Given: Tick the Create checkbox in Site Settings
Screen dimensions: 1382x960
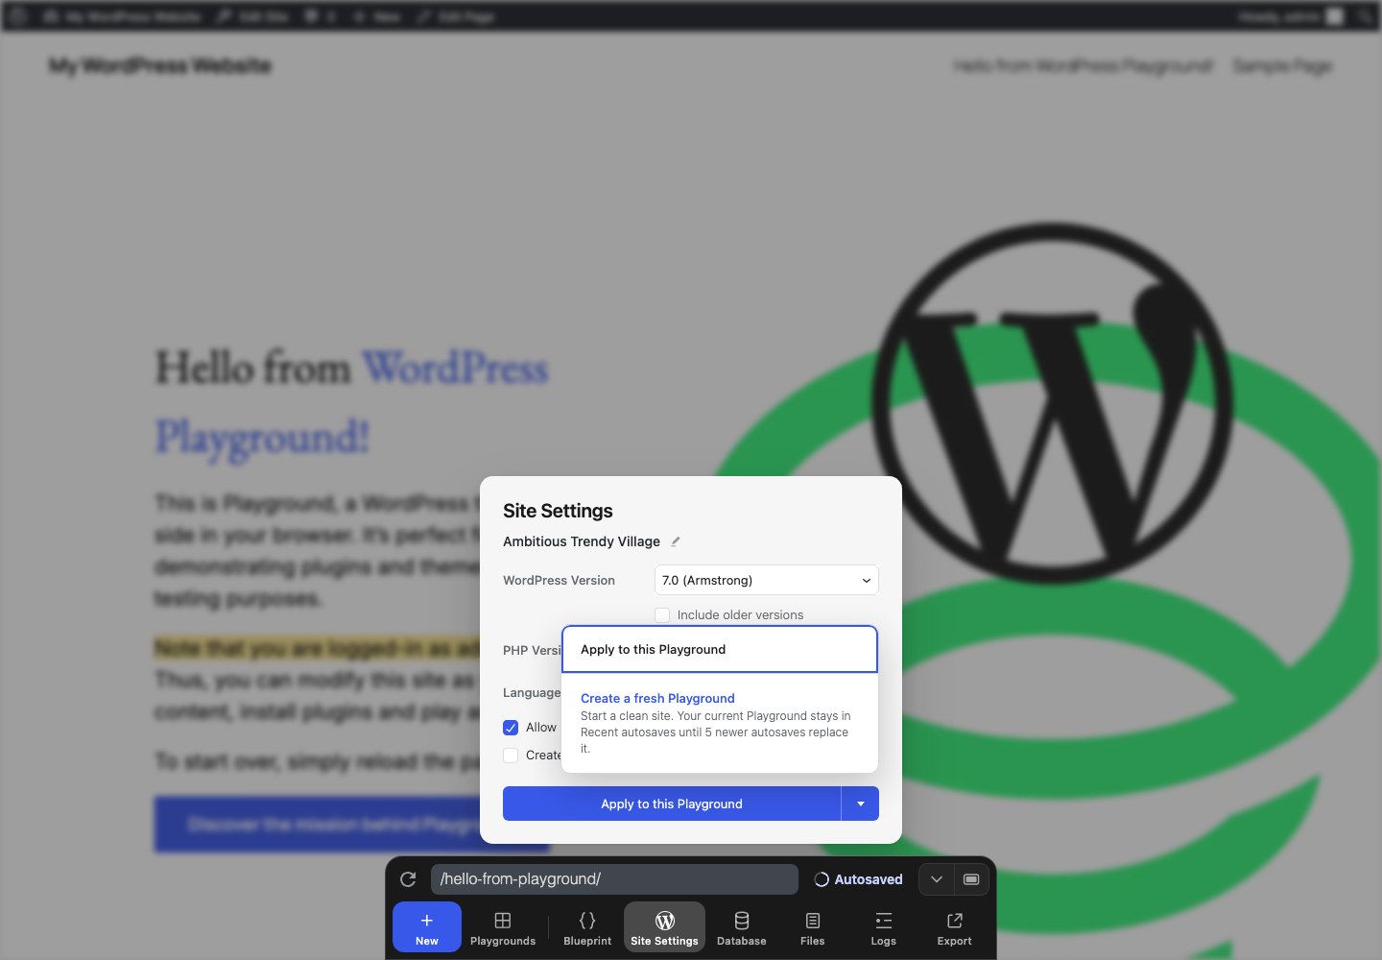Looking at the screenshot, I should tap(511, 756).
